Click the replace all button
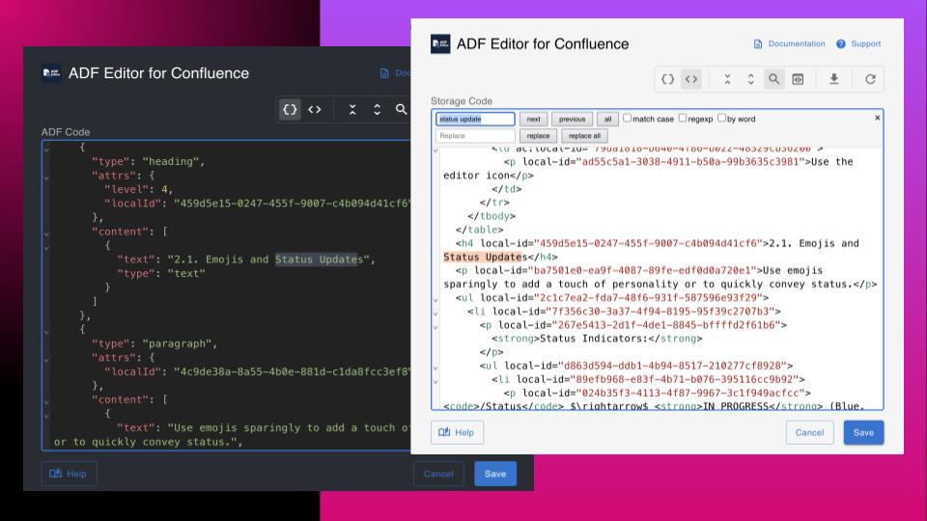The height and width of the screenshot is (521, 927). click(584, 136)
